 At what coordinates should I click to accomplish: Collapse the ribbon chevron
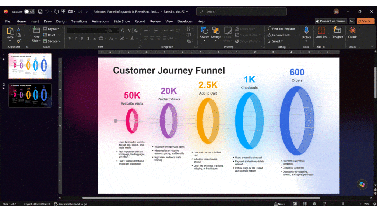tap(372, 46)
